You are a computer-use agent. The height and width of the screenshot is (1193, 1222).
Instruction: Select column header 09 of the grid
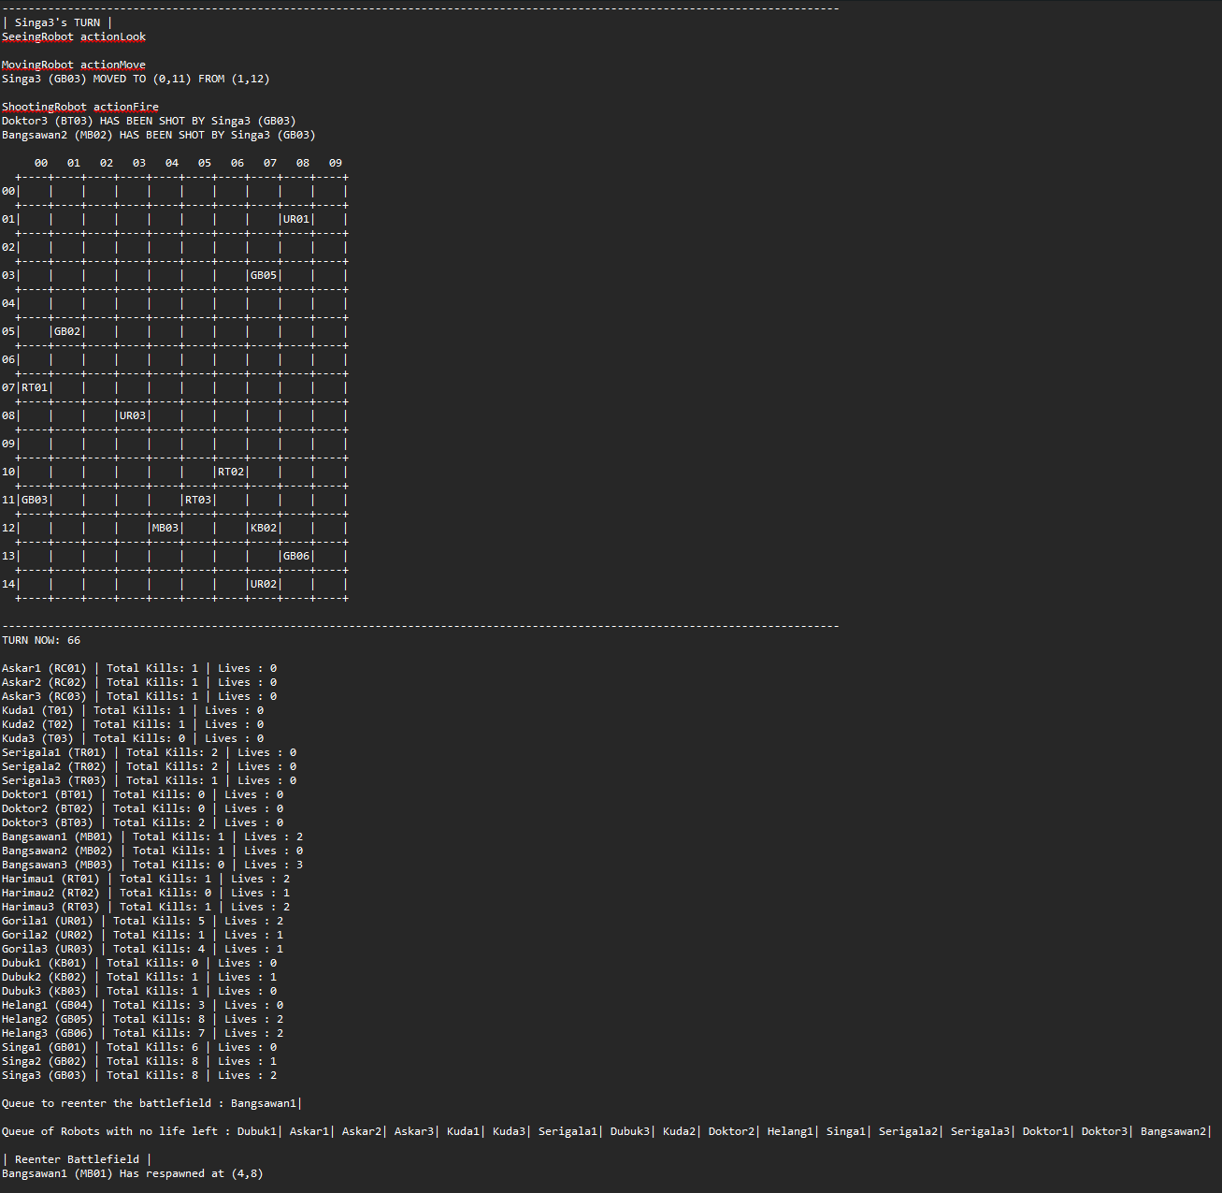click(336, 163)
